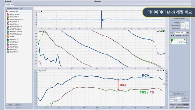
Task: Select the Live IR view
Action: 186,105
